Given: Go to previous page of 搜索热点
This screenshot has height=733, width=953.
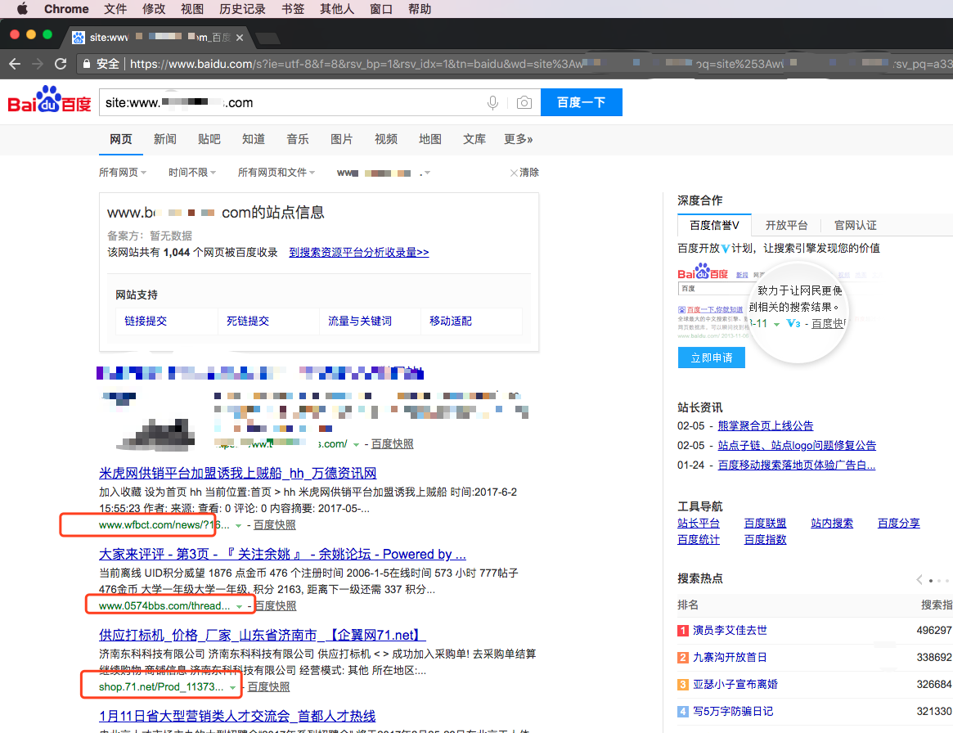Looking at the screenshot, I should pos(919,579).
